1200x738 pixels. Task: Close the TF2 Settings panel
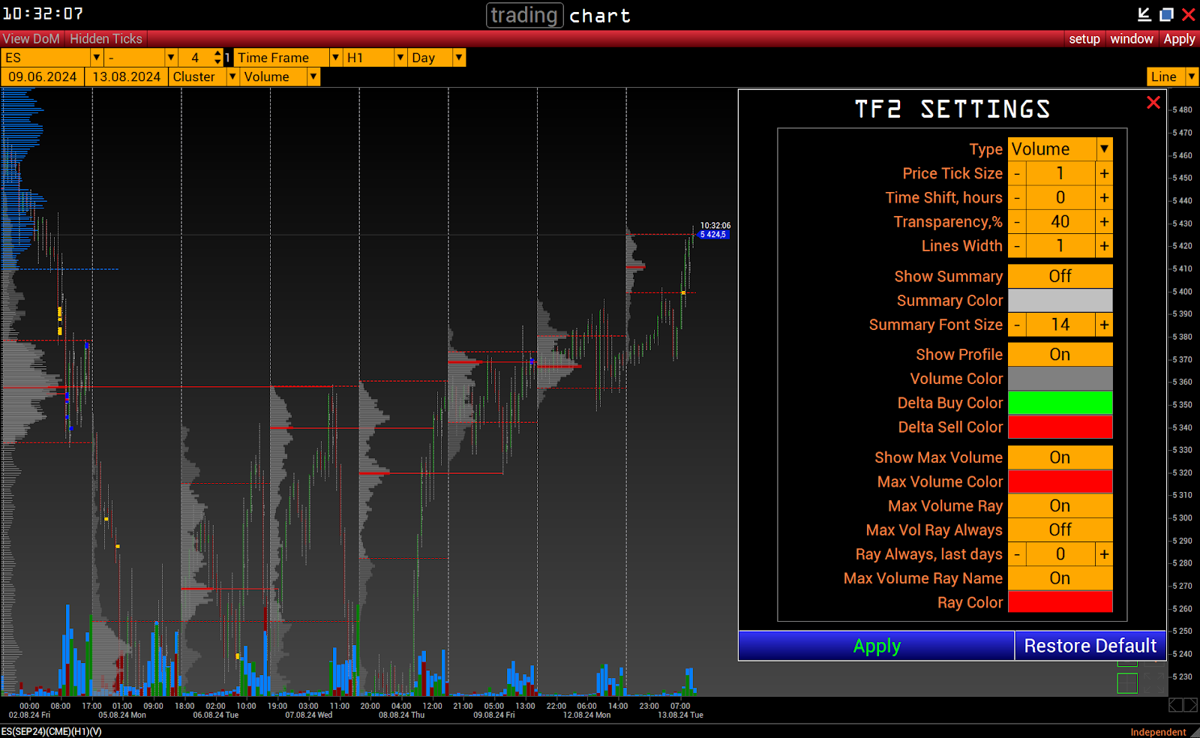[x=1153, y=103]
